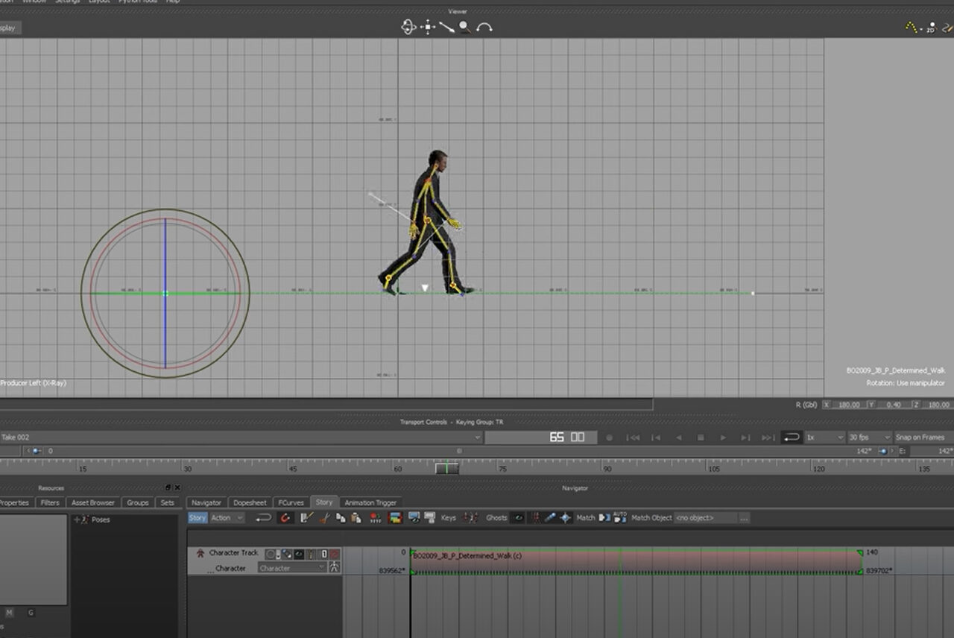Toggle the transport loop playback button
The height and width of the screenshot is (638, 954).
tap(792, 438)
